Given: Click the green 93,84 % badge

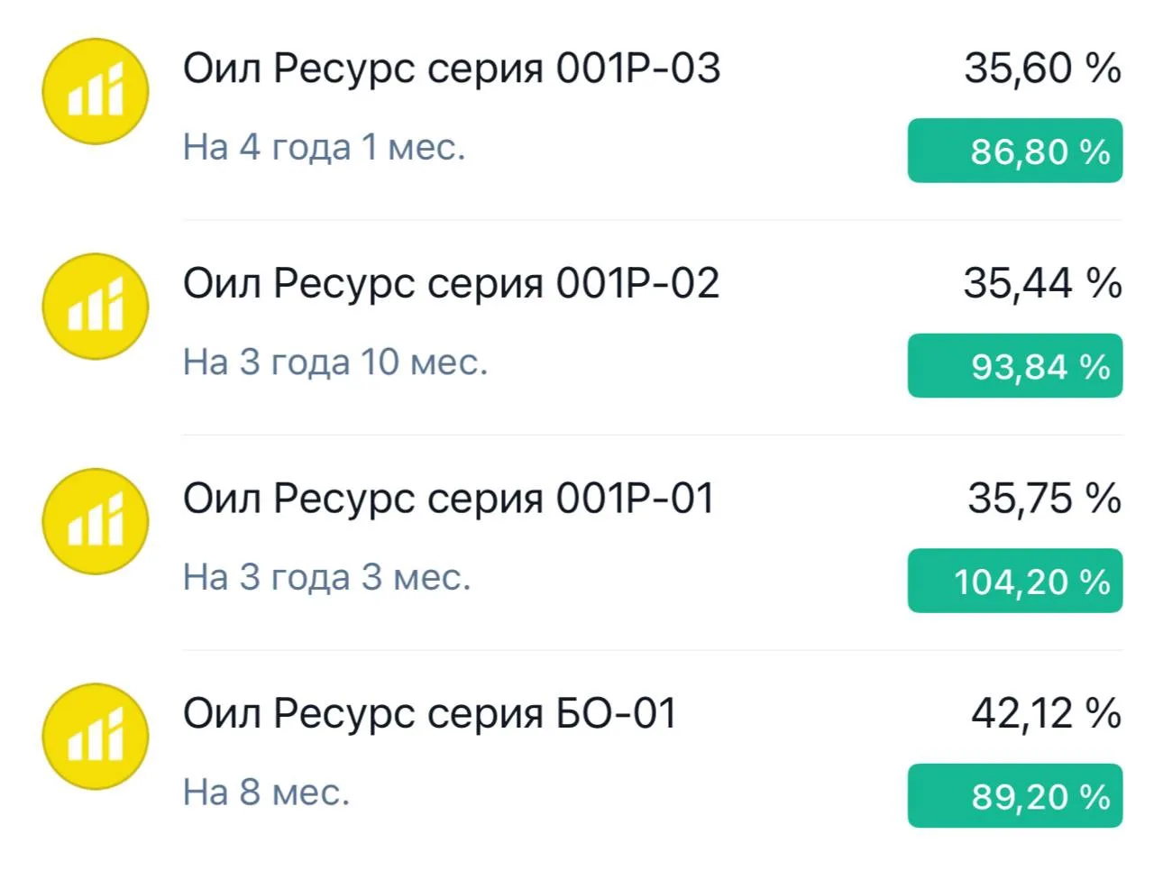Looking at the screenshot, I should coord(1015,366).
